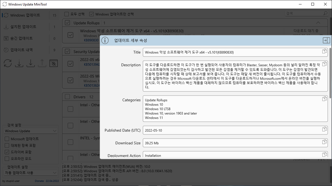Open the KB5013624 link
This screenshot has width=332, height=186.
click(x=91, y=86)
